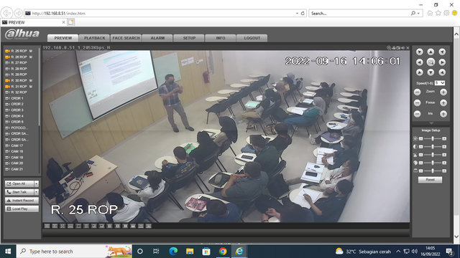The width and height of the screenshot is (460, 258).
Task: Select the CAM 21 channel
Action: pyautogui.click(x=17, y=169)
